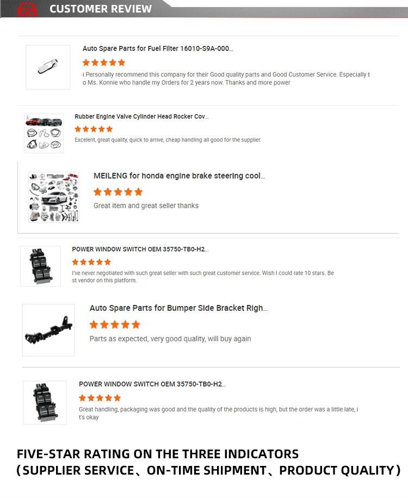Click star rating under Fuel Filter review

click(x=104, y=63)
